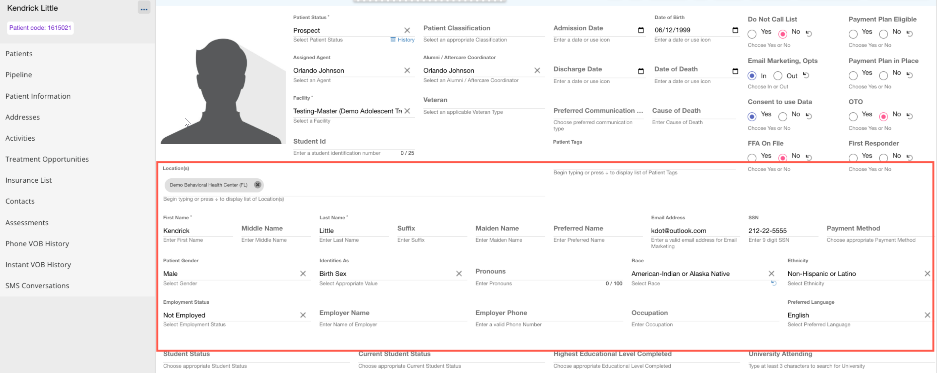Clear the Prospect patient status value

tap(407, 30)
